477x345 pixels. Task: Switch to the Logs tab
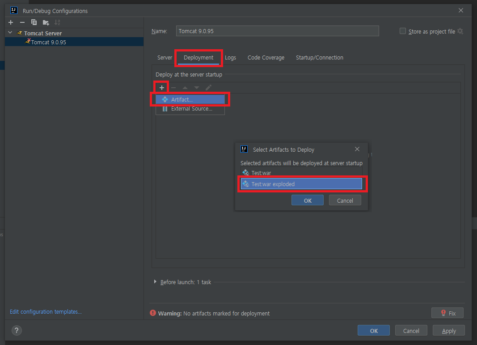pyautogui.click(x=230, y=58)
